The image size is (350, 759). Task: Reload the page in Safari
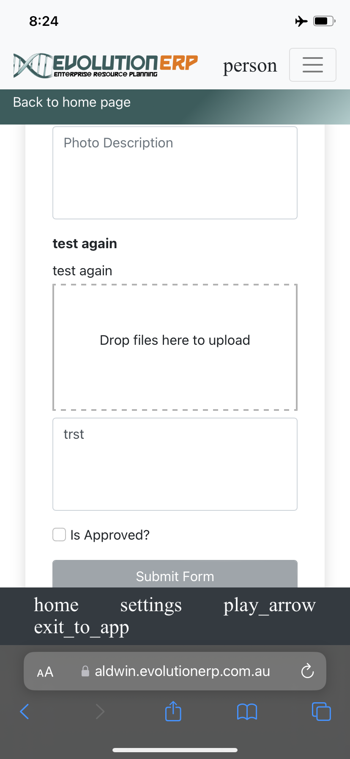pyautogui.click(x=307, y=671)
